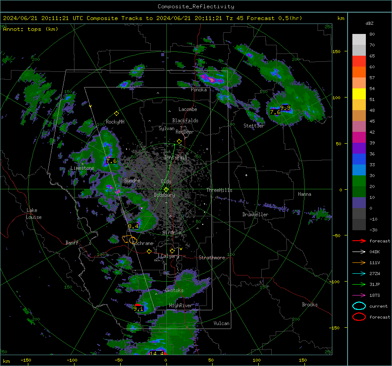Click the Hanna town label
The height and width of the screenshot is (366, 392).
304,194
